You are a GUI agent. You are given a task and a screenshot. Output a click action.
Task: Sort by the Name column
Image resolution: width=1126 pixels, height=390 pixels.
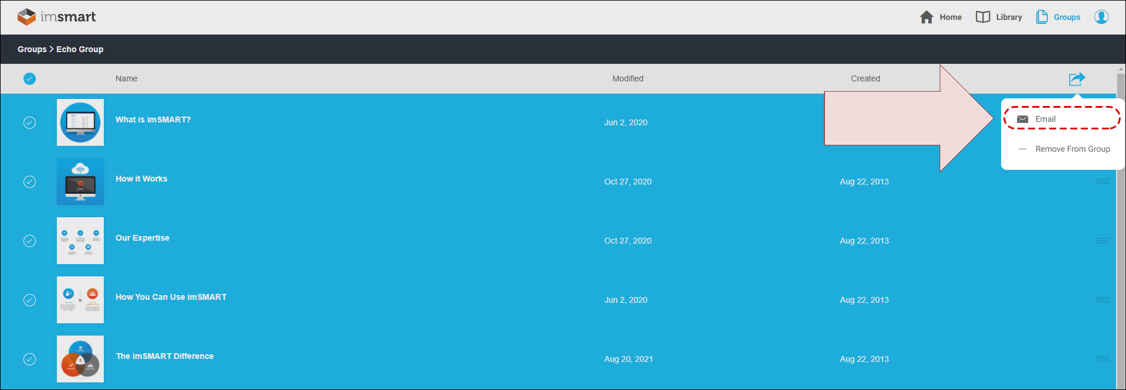pos(126,78)
